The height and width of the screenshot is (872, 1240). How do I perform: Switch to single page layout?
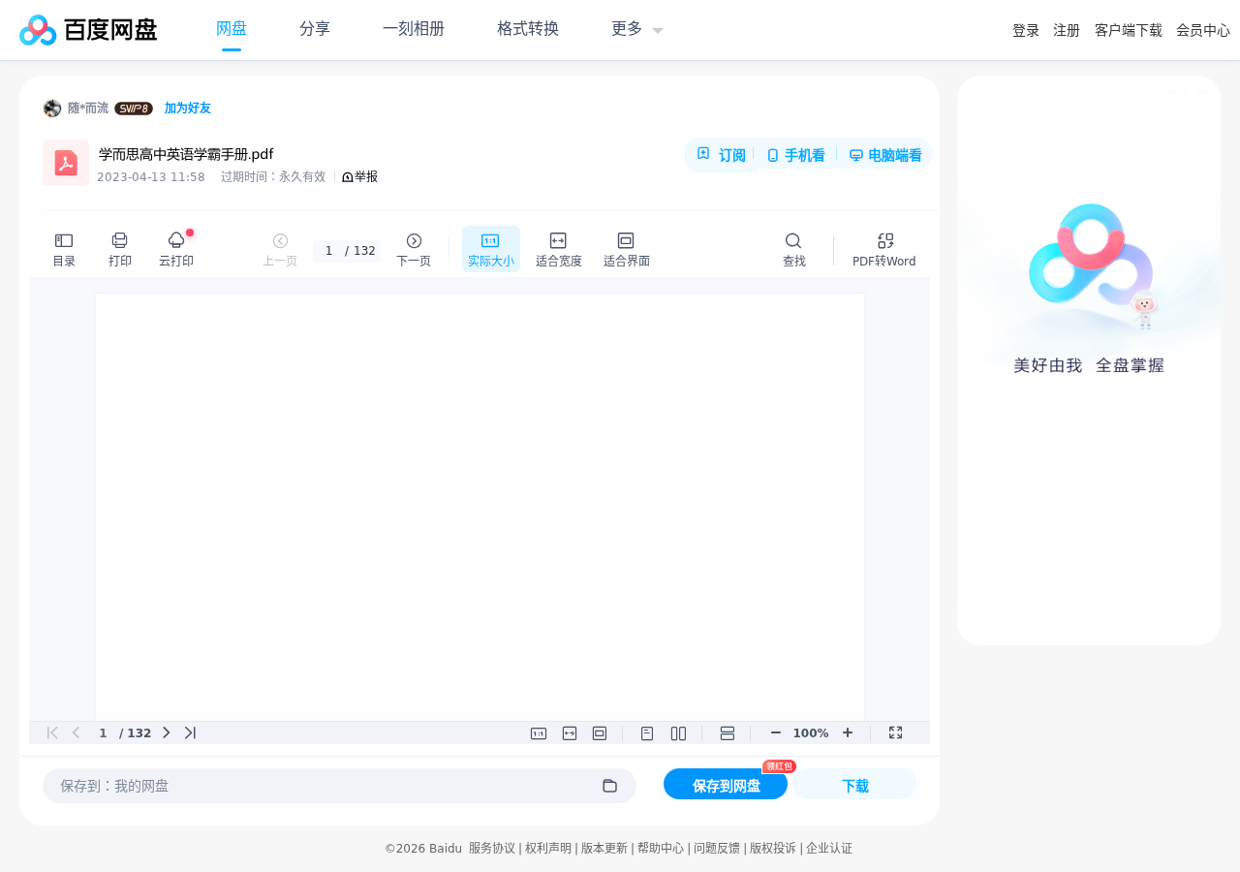tap(647, 733)
